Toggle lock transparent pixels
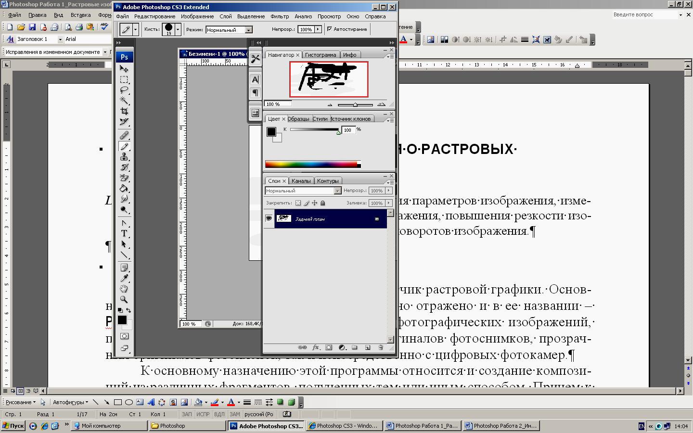693x433 pixels. (298, 203)
